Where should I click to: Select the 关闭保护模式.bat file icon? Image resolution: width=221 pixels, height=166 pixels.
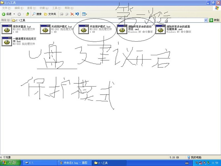click(45, 29)
